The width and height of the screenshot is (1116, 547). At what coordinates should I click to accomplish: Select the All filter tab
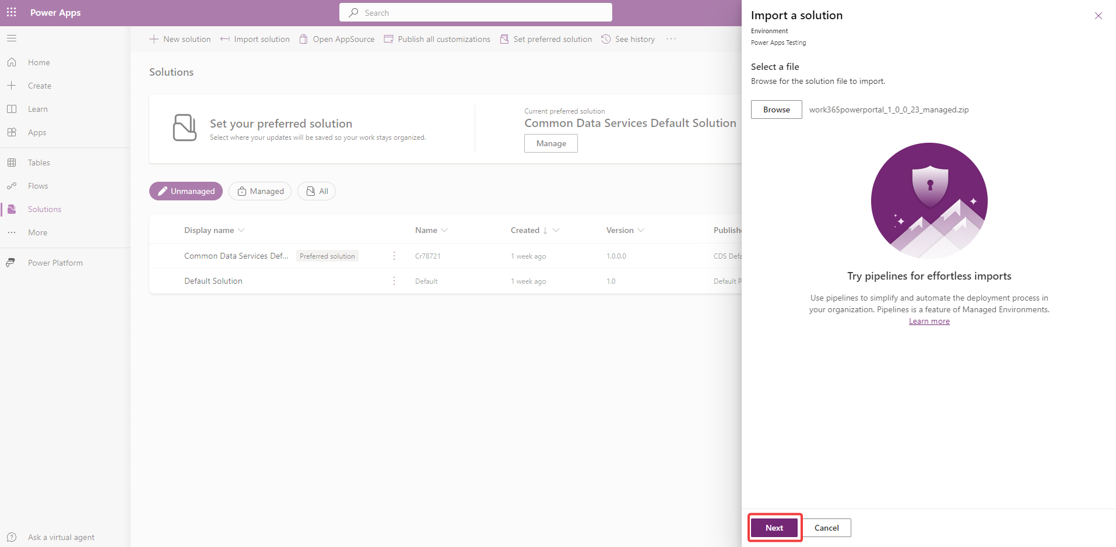pyautogui.click(x=317, y=191)
